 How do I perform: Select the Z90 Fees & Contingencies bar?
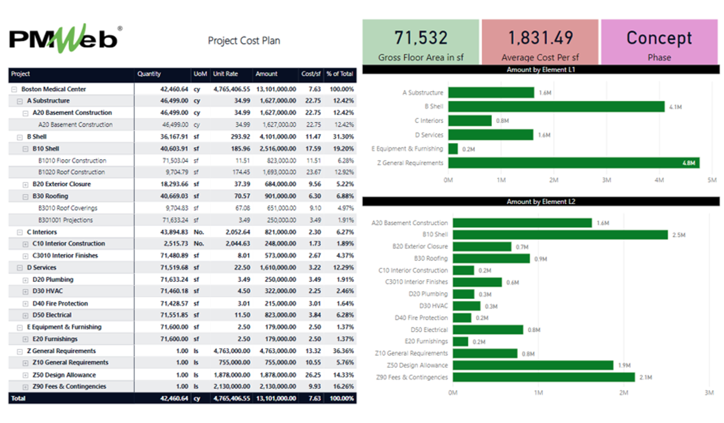(543, 377)
